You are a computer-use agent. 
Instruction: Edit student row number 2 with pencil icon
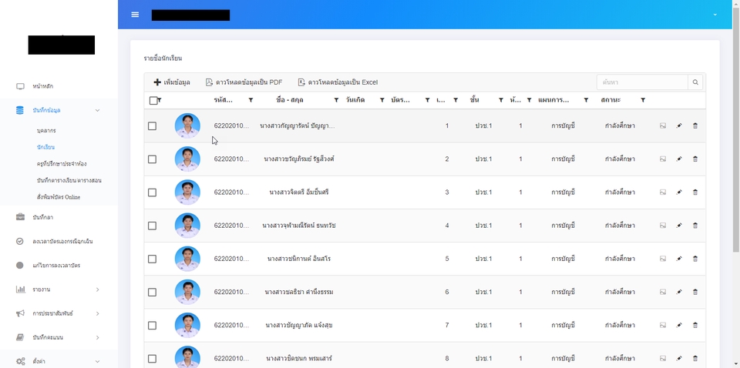[679, 159]
